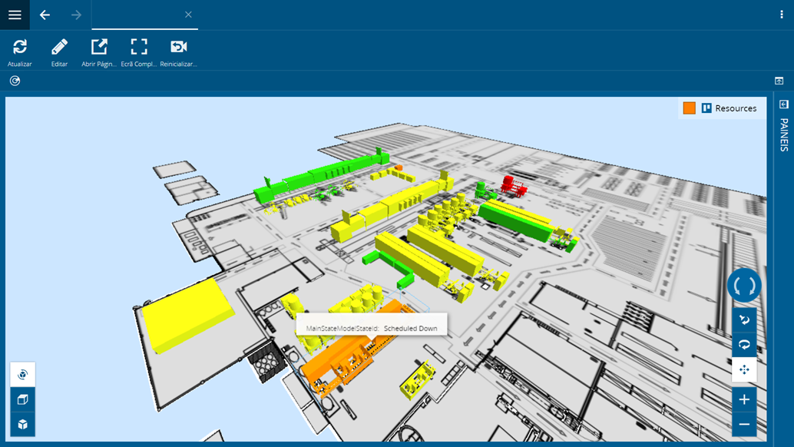
Task: Open page via Abrir Página icon
Action: click(x=99, y=52)
